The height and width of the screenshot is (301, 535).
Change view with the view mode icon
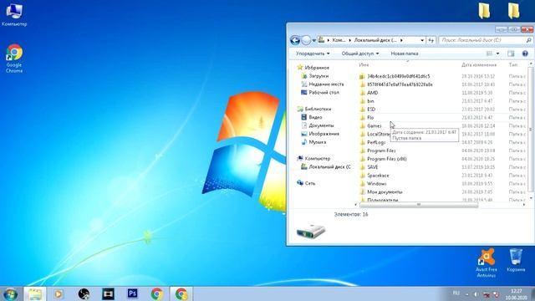pos(489,54)
